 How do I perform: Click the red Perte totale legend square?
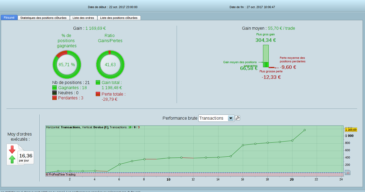pyautogui.click(x=98, y=94)
